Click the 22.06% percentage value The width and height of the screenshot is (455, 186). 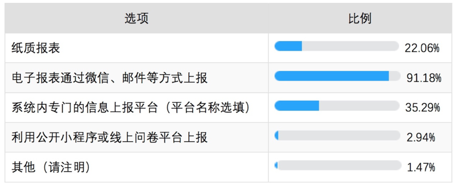pos(422,48)
